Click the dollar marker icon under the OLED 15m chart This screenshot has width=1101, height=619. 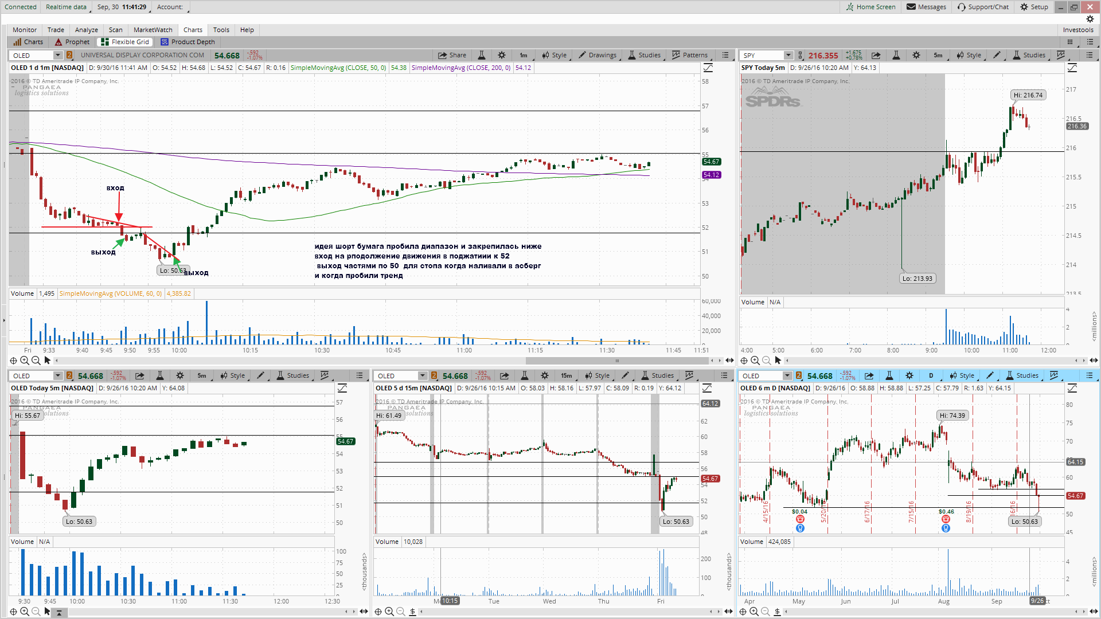(x=412, y=612)
